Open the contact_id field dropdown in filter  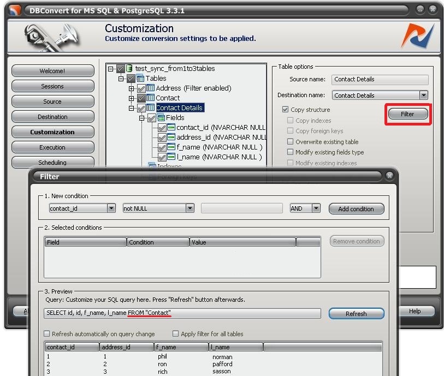[x=111, y=208]
